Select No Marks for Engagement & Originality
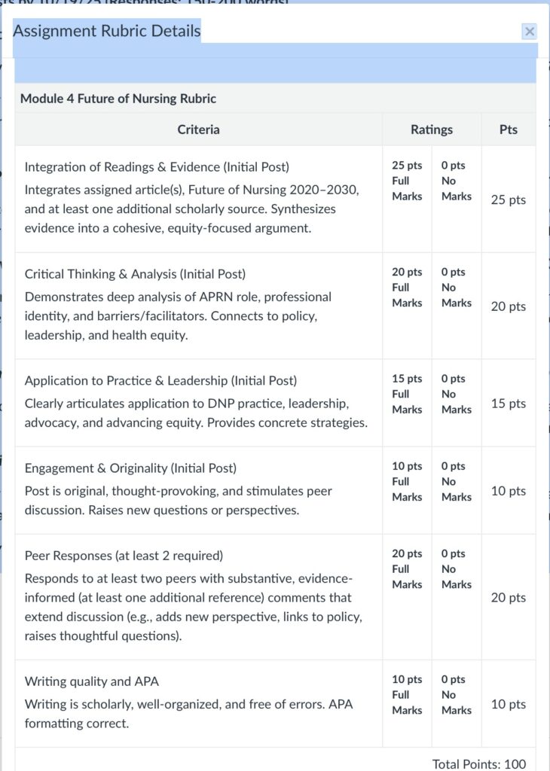This screenshot has width=550, height=771. pos(456,482)
